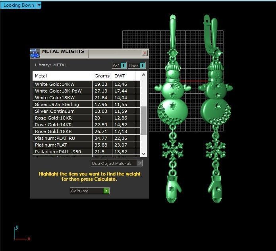Viewport: 276px width, 251px height.
Task: Click the Calculate button
Action: click(x=90, y=191)
